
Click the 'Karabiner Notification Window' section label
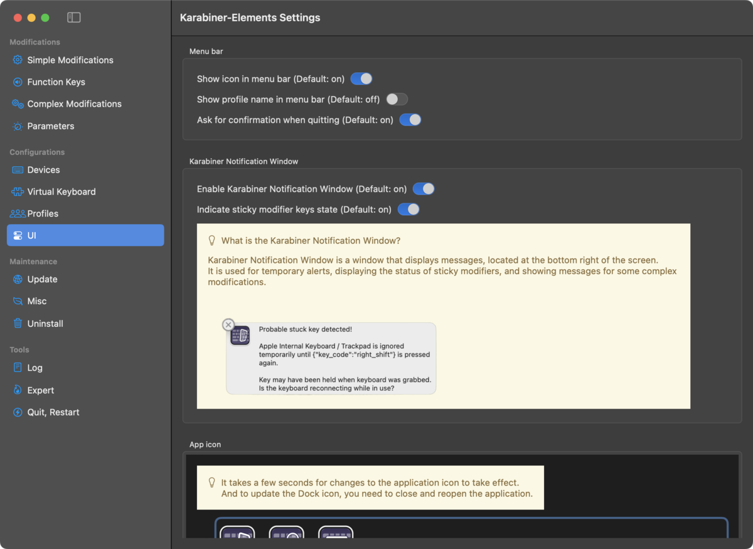coord(243,161)
